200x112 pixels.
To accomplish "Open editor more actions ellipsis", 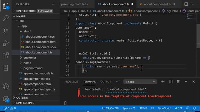I will point(194,4).
